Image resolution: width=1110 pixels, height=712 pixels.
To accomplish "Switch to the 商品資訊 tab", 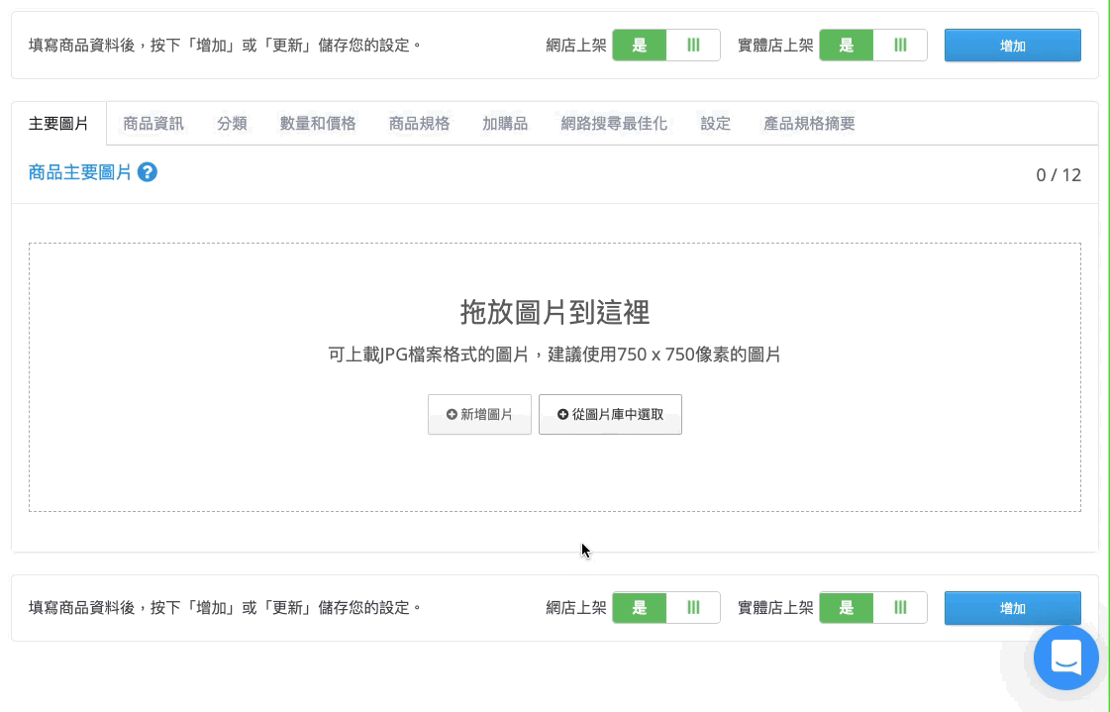I will coord(152,123).
